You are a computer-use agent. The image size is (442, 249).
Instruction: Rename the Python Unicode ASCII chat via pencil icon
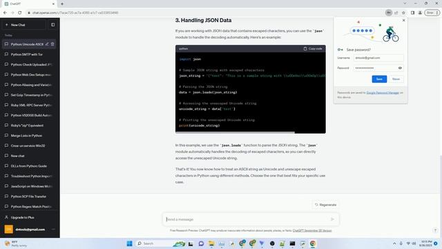(47, 44)
